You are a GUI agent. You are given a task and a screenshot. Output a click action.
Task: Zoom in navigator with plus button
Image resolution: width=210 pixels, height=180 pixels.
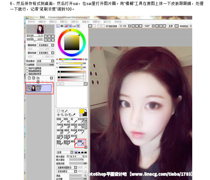pyautogui.click(x=49, y=36)
